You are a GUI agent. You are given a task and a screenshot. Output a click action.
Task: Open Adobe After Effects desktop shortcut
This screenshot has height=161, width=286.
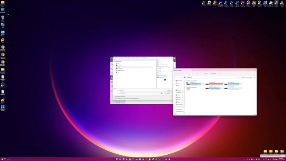click(220, 3)
